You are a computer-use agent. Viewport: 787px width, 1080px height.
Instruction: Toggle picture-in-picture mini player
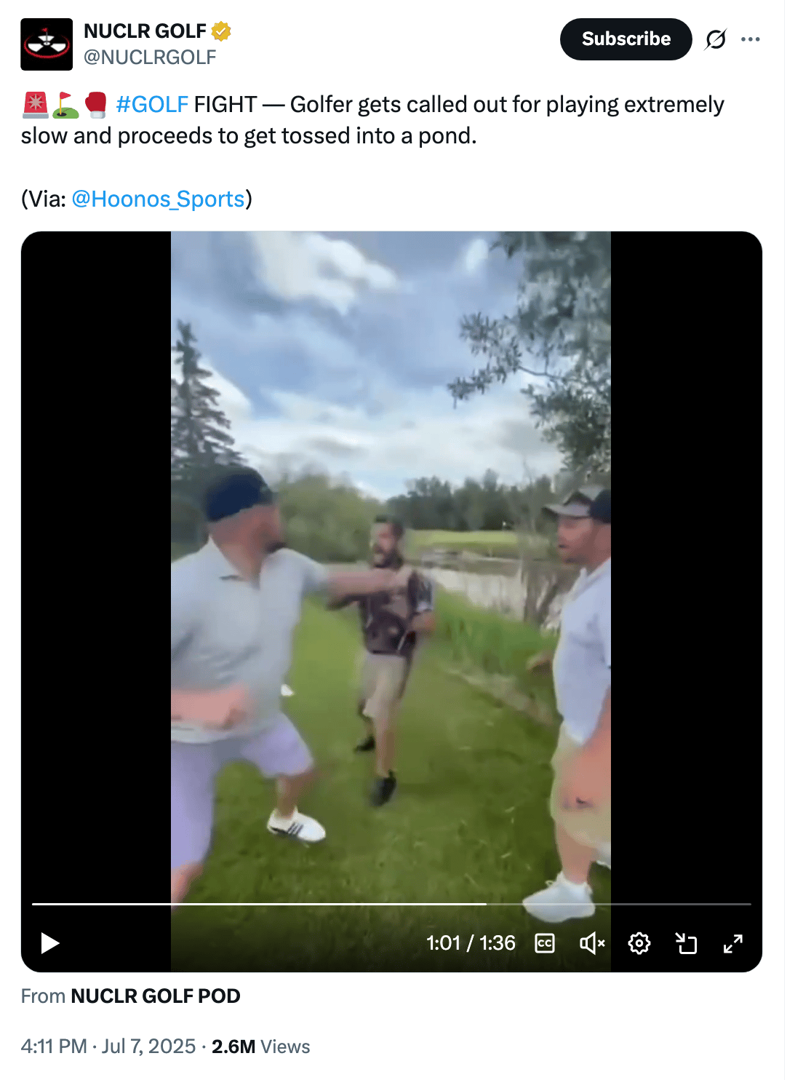point(686,943)
